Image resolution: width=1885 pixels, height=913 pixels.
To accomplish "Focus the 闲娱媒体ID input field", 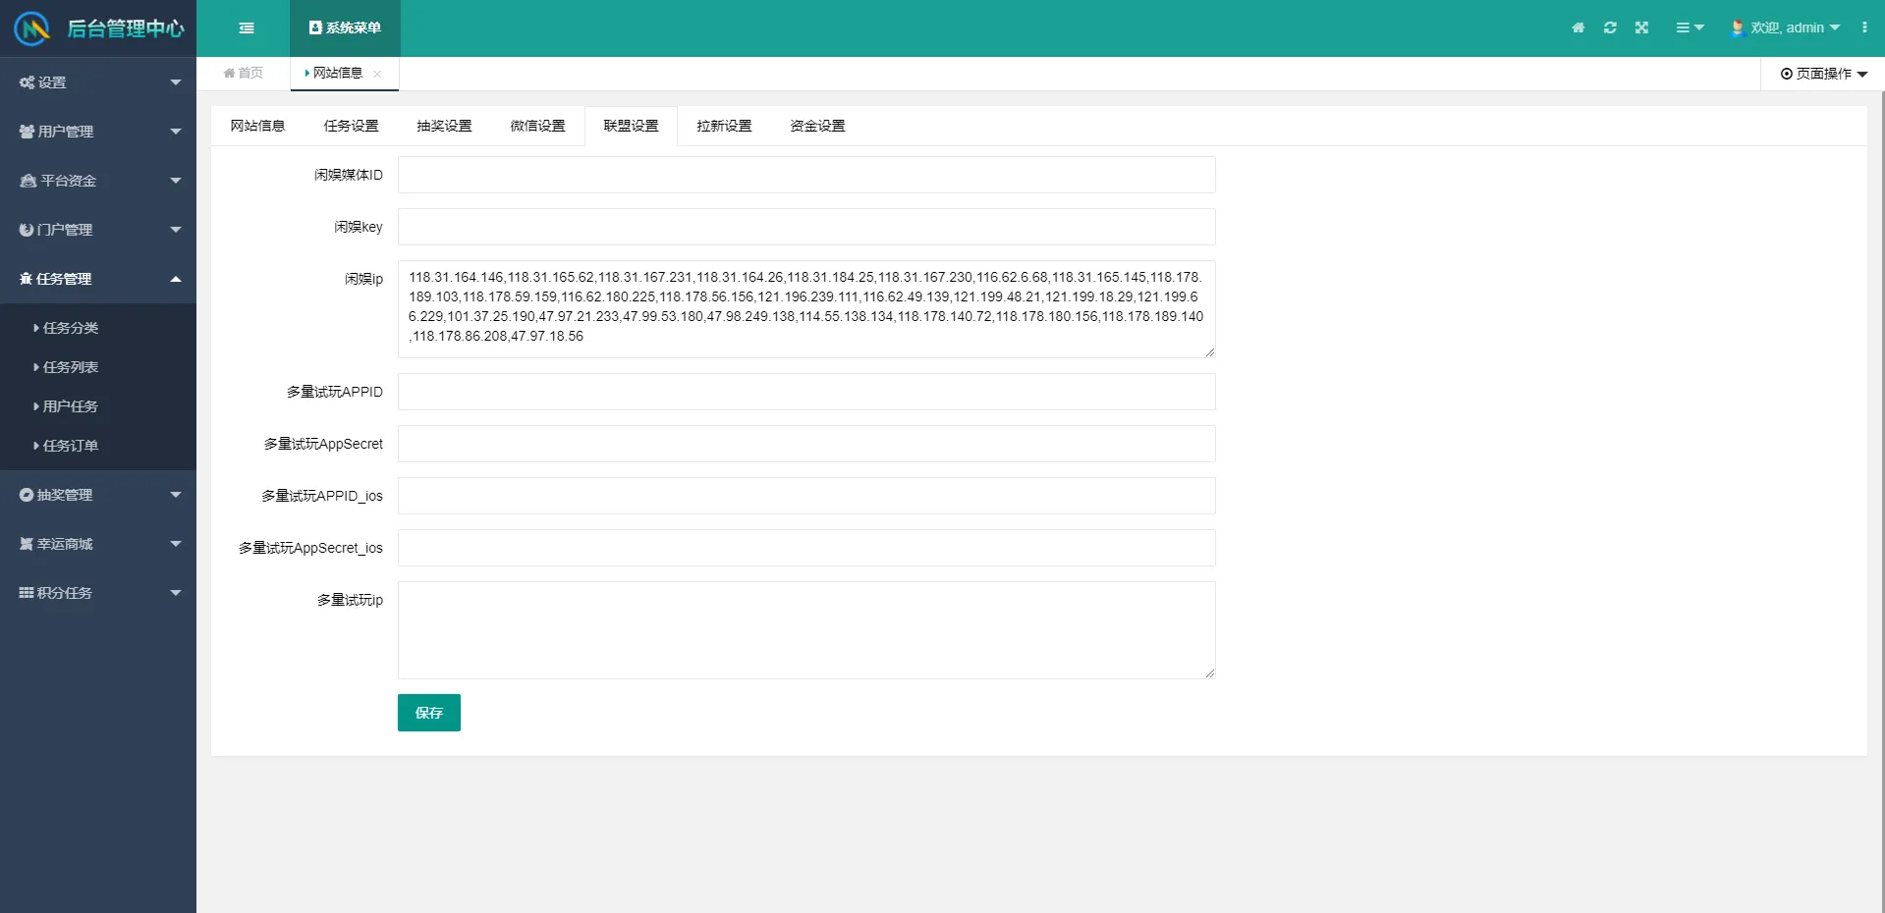I will [x=806, y=175].
